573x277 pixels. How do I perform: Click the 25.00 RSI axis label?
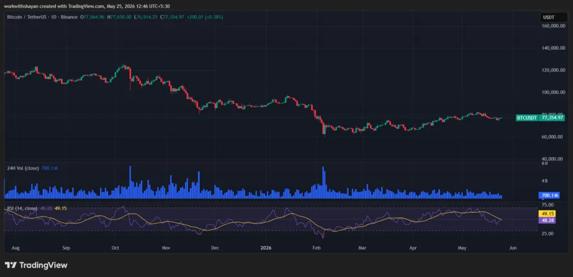click(x=548, y=233)
